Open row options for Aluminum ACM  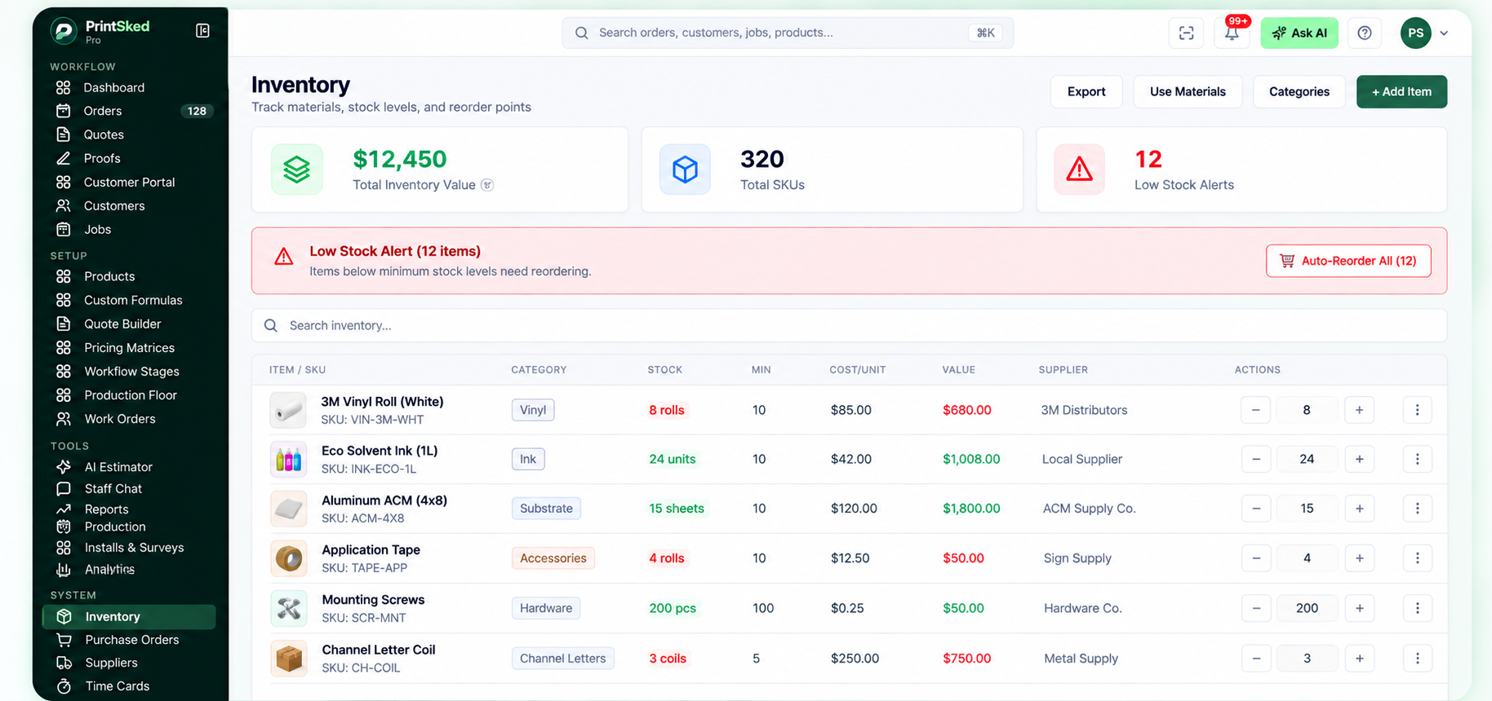[x=1417, y=509]
